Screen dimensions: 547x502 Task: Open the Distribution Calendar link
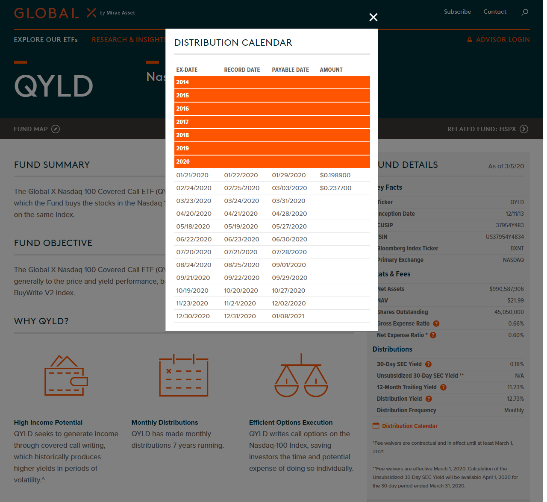pyautogui.click(x=410, y=426)
